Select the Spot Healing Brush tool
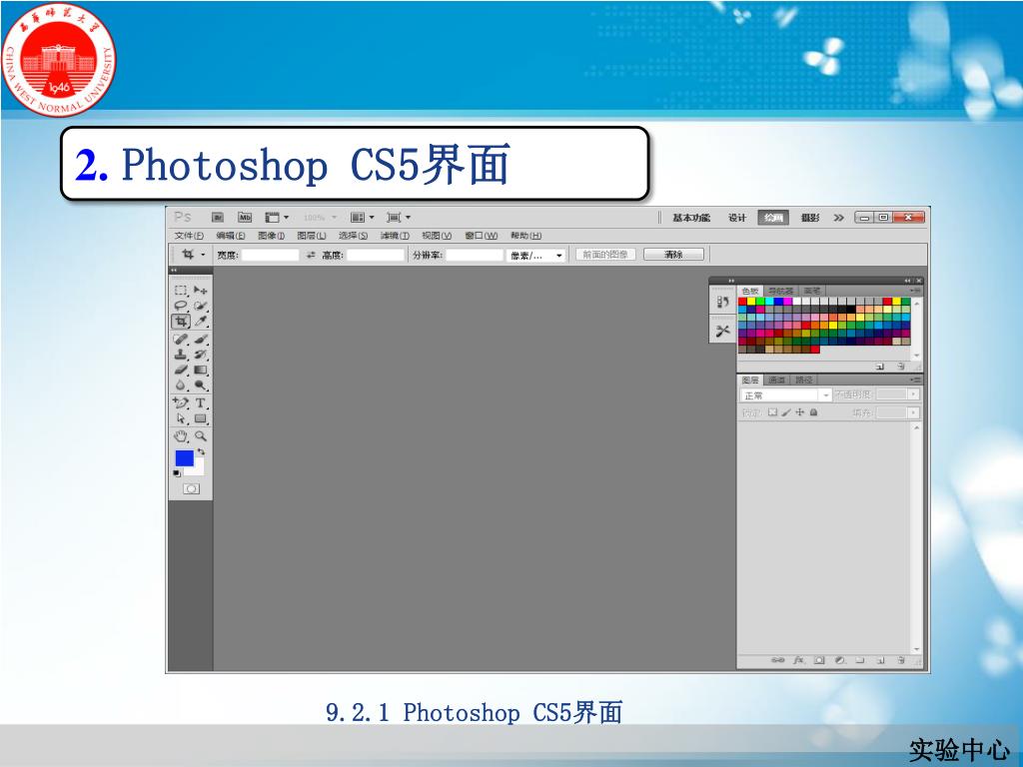Viewport: 1023px width, 767px height. (181, 340)
